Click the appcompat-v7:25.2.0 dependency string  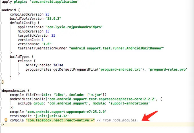coord(66,112)
